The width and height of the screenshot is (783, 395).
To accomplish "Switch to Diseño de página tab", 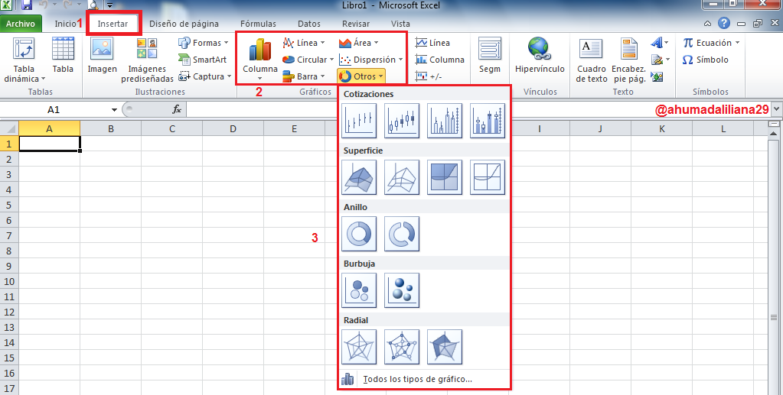I will 184,24.
